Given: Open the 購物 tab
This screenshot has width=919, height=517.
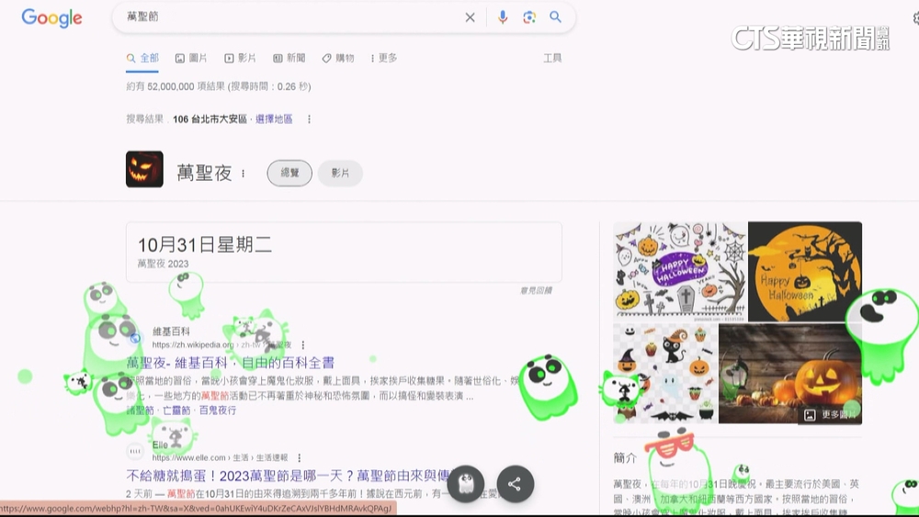Looking at the screenshot, I should pyautogui.click(x=338, y=58).
